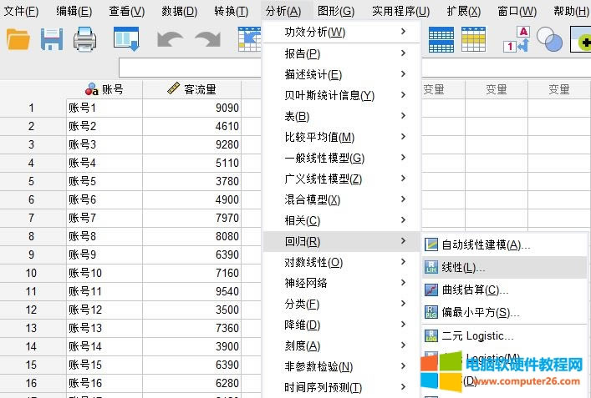Image resolution: width=591 pixels, height=398 pixels.
Task: Click 偏最小平方(S)... submenu entry
Action: 480,313
